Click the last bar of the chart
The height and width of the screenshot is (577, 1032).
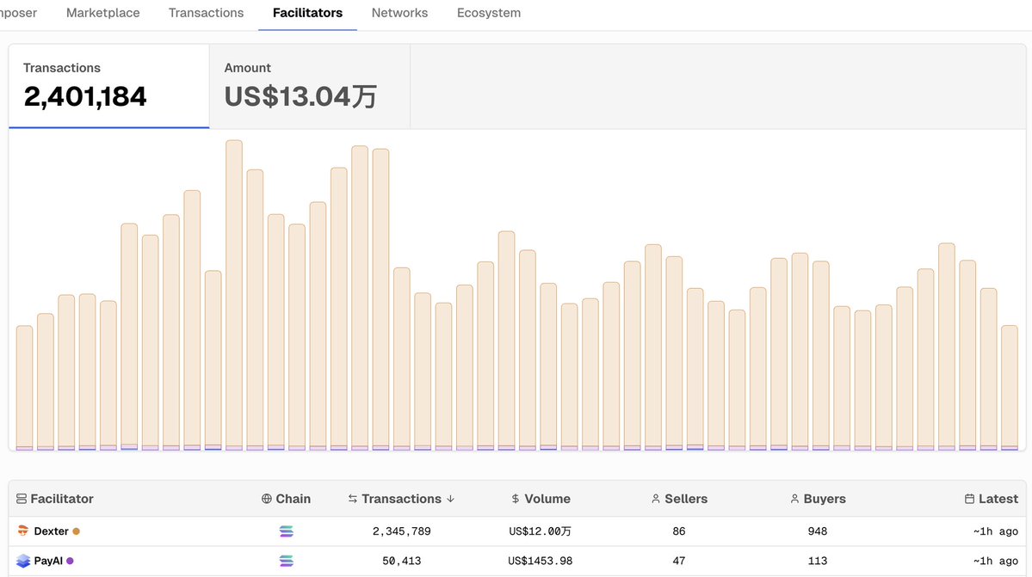(x=1010, y=388)
